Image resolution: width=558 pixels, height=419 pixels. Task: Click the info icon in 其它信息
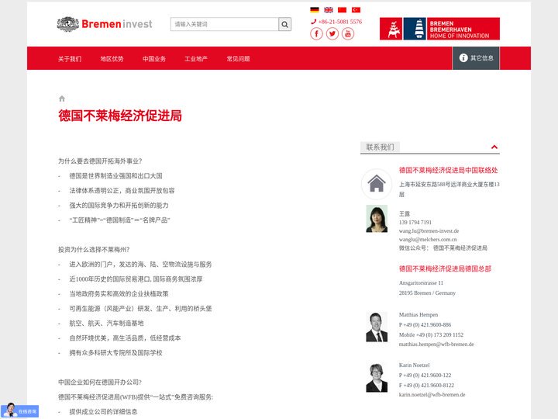tap(463, 57)
